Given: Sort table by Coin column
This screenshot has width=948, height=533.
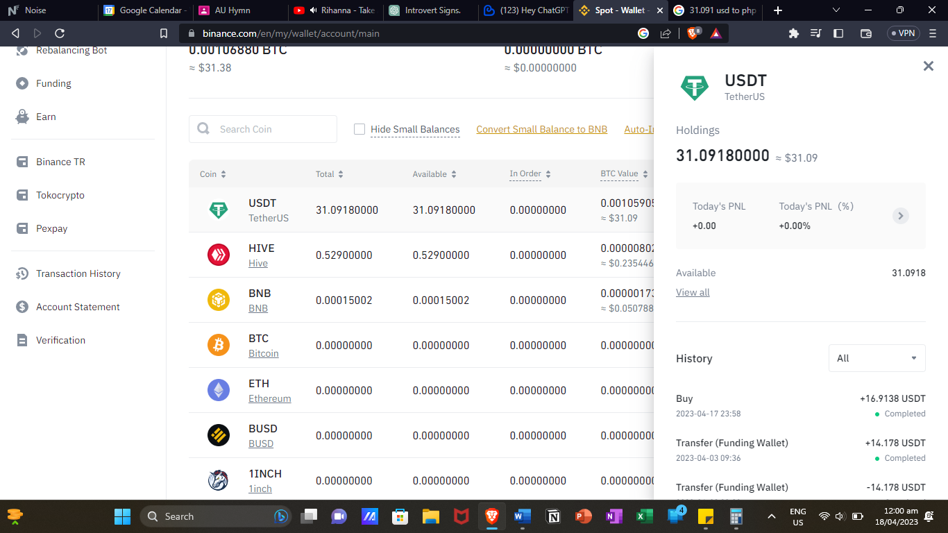Looking at the screenshot, I should 213,174.
